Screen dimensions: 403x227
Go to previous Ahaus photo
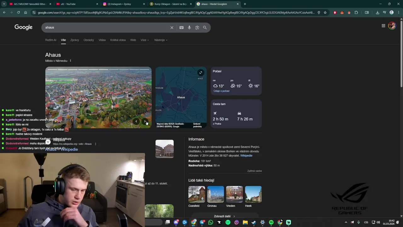pyautogui.click(x=136, y=121)
